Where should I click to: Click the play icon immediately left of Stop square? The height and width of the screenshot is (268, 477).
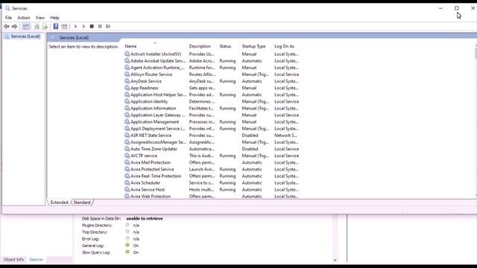tap(83, 27)
